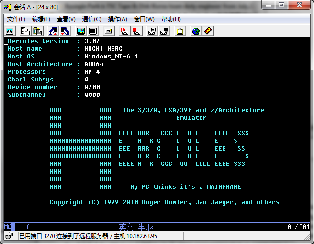Screen dimensions: 314x244
Task: Click the 01/001 cursor position indicator
Action: [x=299, y=227]
